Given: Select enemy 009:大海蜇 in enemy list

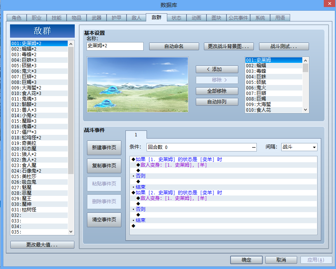Looking at the screenshot, I should tap(273, 105).
